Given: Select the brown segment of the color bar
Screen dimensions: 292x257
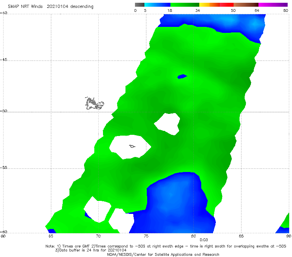Looking at the screenshot, I should [x=246, y=5].
